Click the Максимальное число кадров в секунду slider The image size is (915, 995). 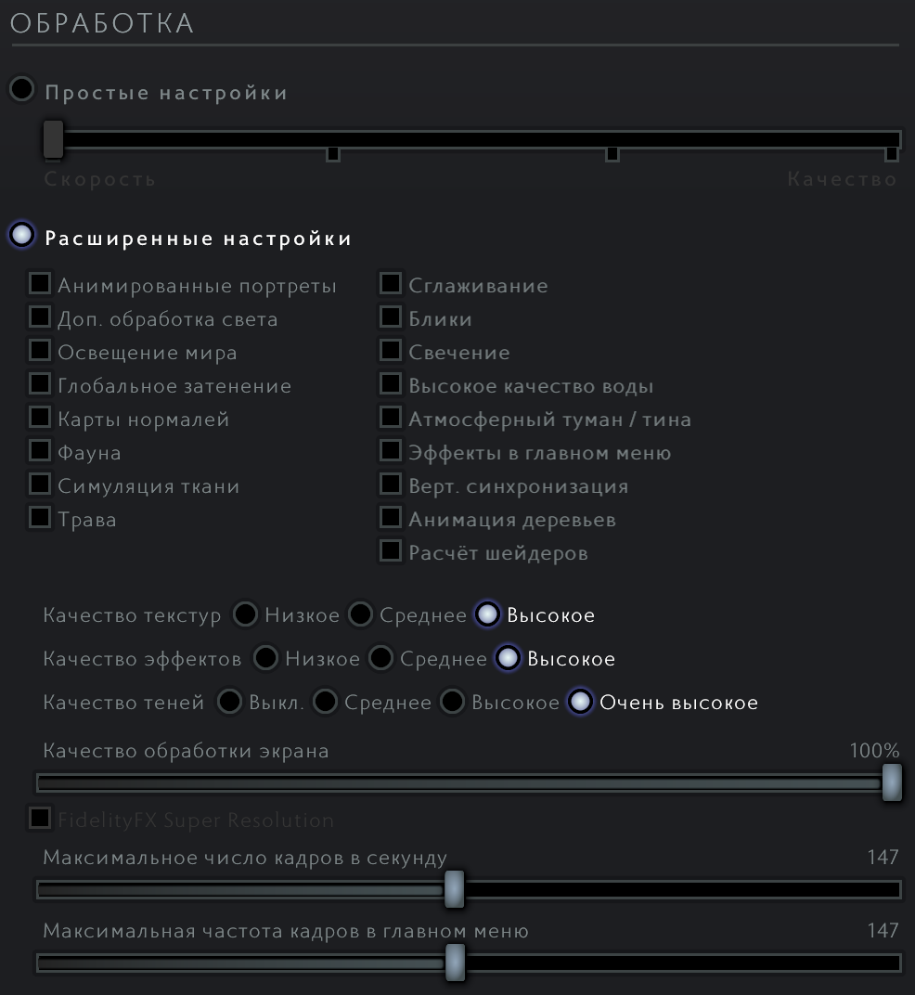454,889
